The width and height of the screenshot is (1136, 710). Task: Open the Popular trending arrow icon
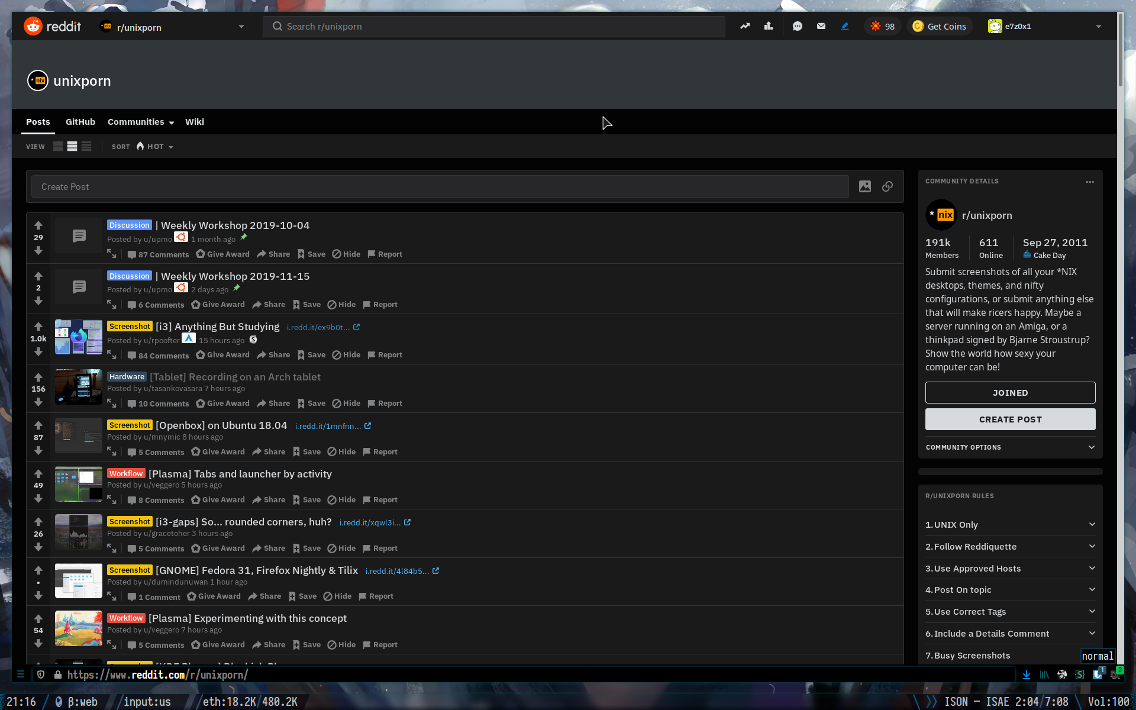745,26
